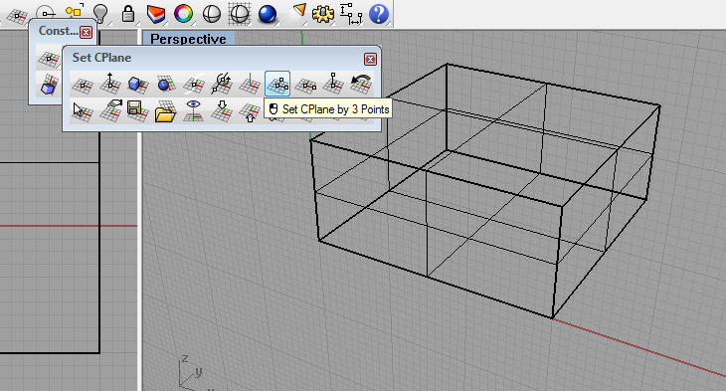Select the Dimension tool icon in top toolbar
This screenshot has width=726, height=391.
(x=351, y=14)
